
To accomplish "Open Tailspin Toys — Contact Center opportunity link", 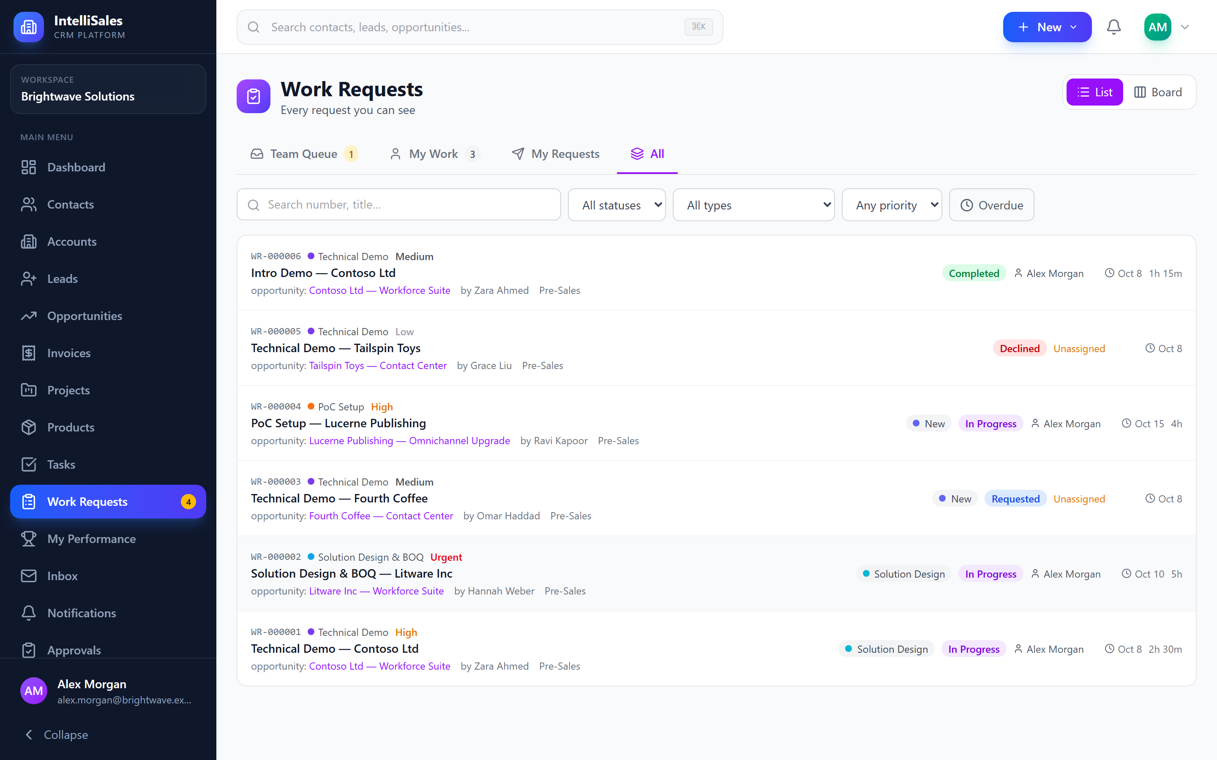I will tap(378, 365).
